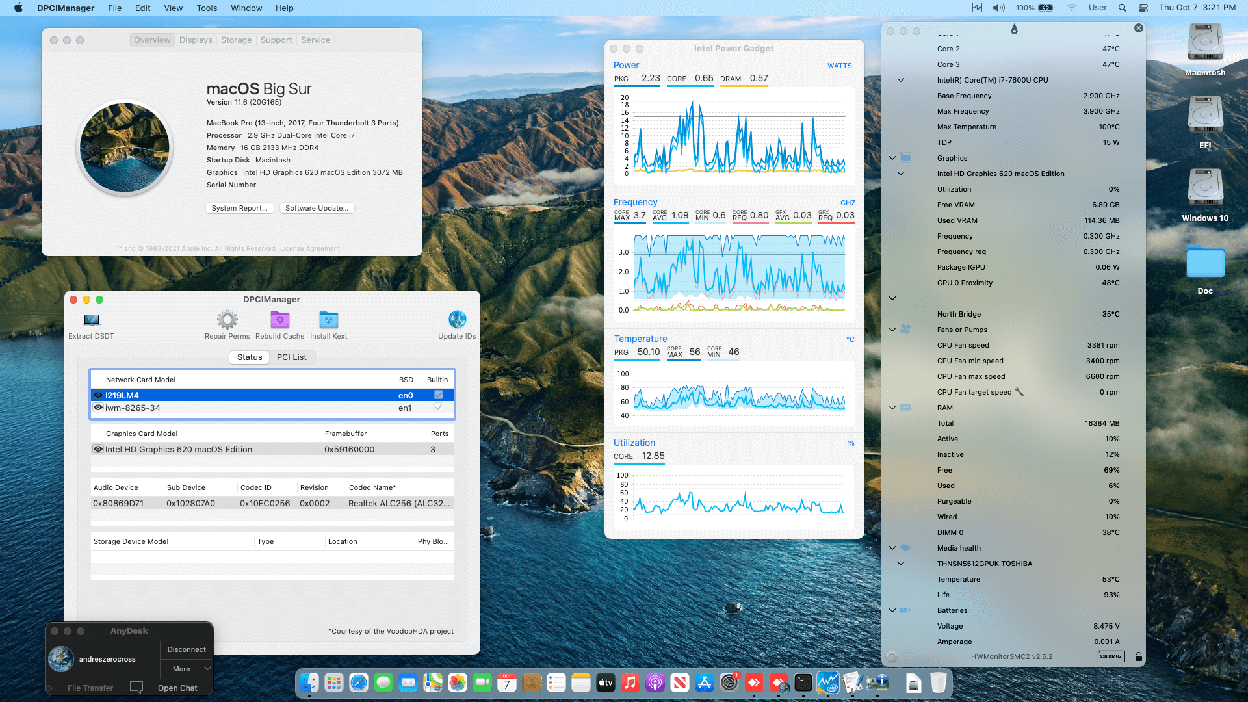Screen dimensions: 1248x702
Task: Click Rebuild Cache folder icon
Action: point(279,320)
